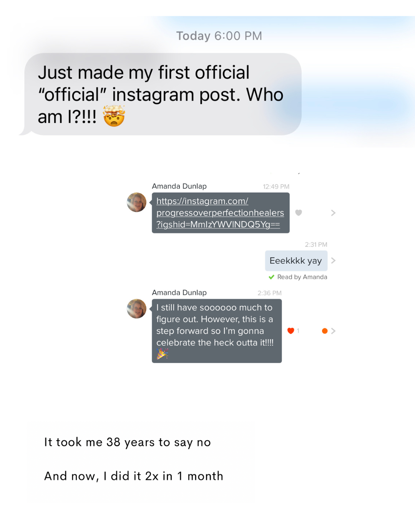Expand chevron next to Instagram link message

coord(333,213)
